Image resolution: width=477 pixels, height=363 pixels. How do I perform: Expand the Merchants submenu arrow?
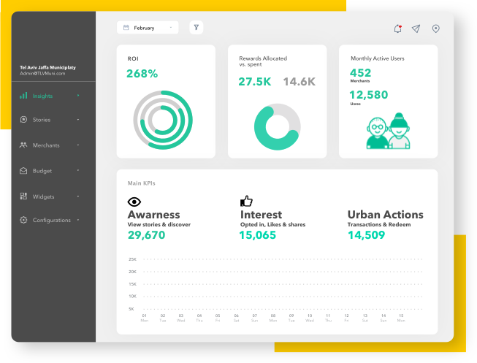[78, 145]
